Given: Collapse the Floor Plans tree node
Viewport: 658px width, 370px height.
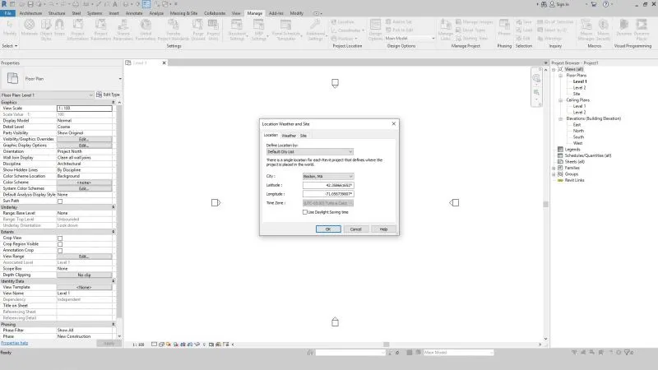Looking at the screenshot, I should point(561,76).
